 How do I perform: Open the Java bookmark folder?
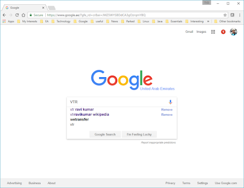(x=157, y=21)
